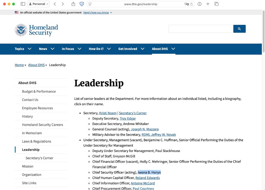
Task: Expand the 'Here's how you know' disclosure
Action: [96, 12]
